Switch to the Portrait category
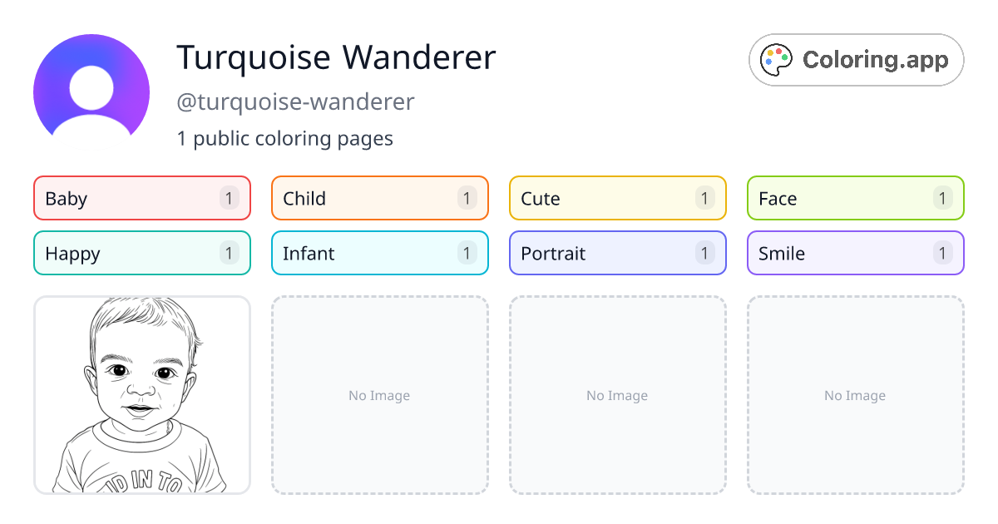Image resolution: width=998 pixels, height=524 pixels. point(617,253)
